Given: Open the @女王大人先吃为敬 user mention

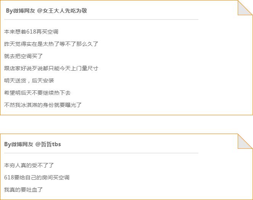Looking at the screenshot, I should click(62, 11).
